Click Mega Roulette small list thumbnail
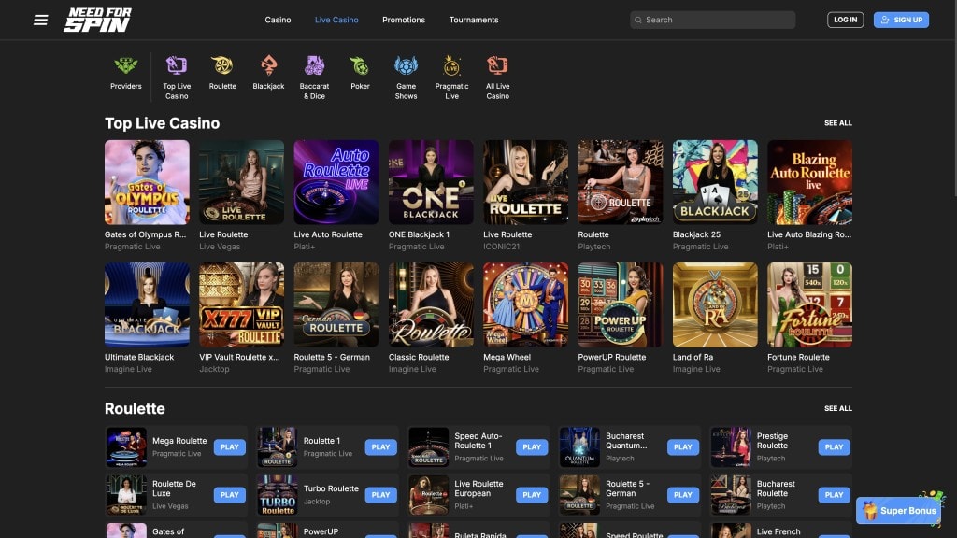 tap(126, 447)
